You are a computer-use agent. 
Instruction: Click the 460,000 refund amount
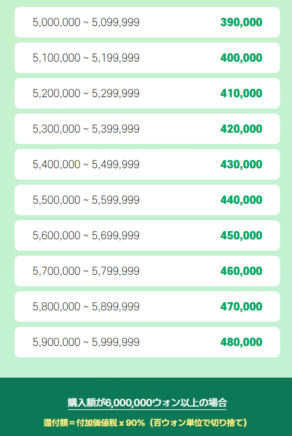coord(241,272)
